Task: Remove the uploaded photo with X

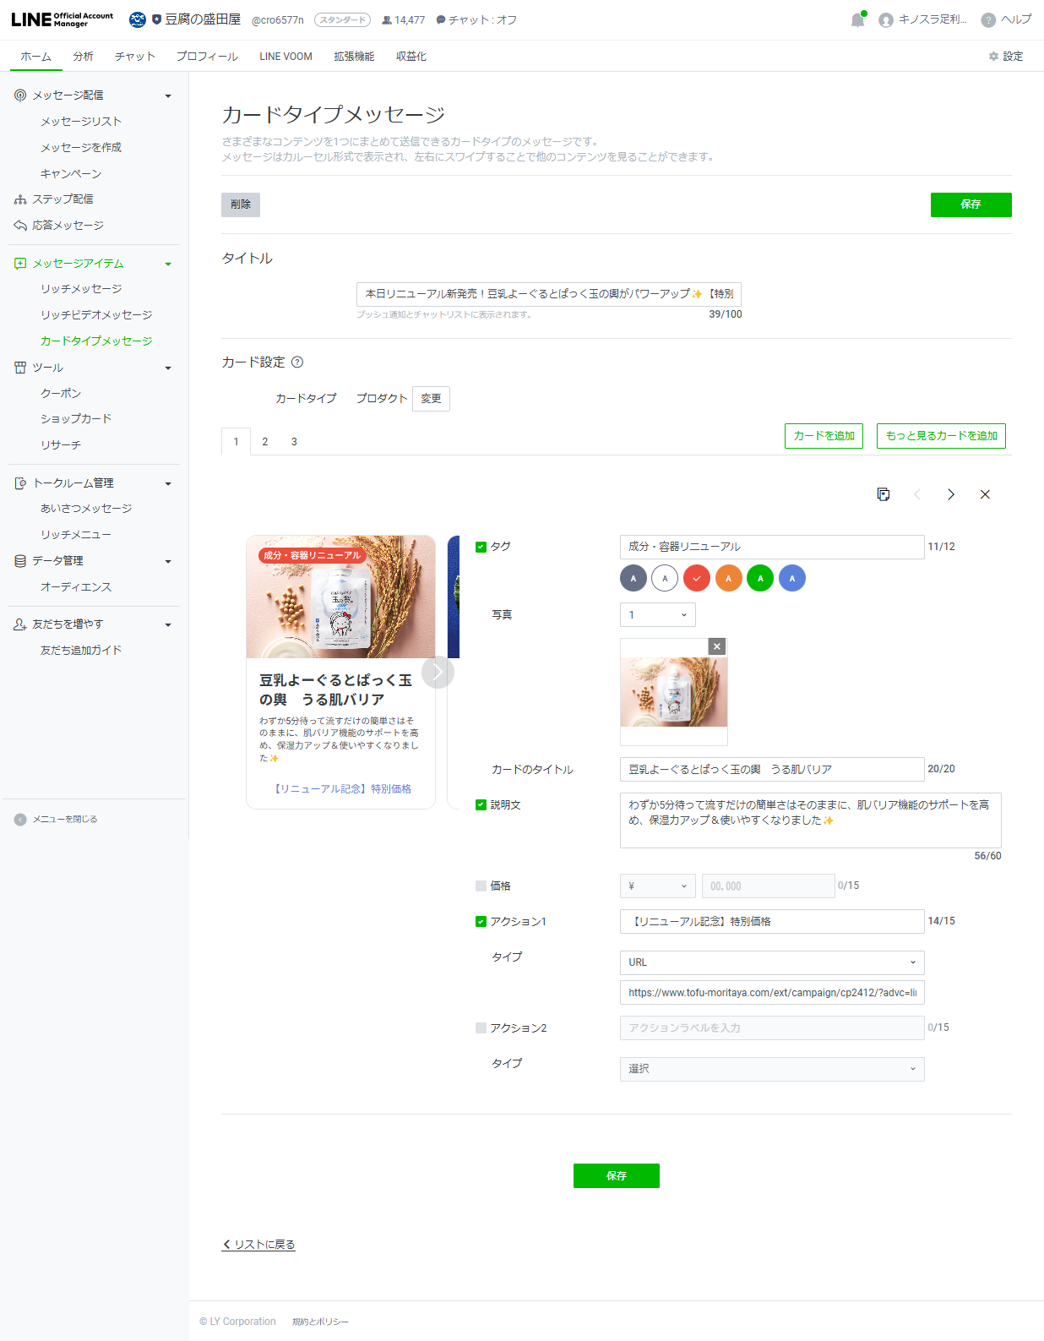Action: (x=717, y=646)
